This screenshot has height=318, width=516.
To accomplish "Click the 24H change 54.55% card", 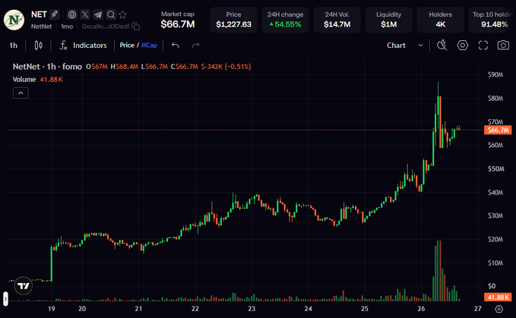I will click(x=285, y=20).
